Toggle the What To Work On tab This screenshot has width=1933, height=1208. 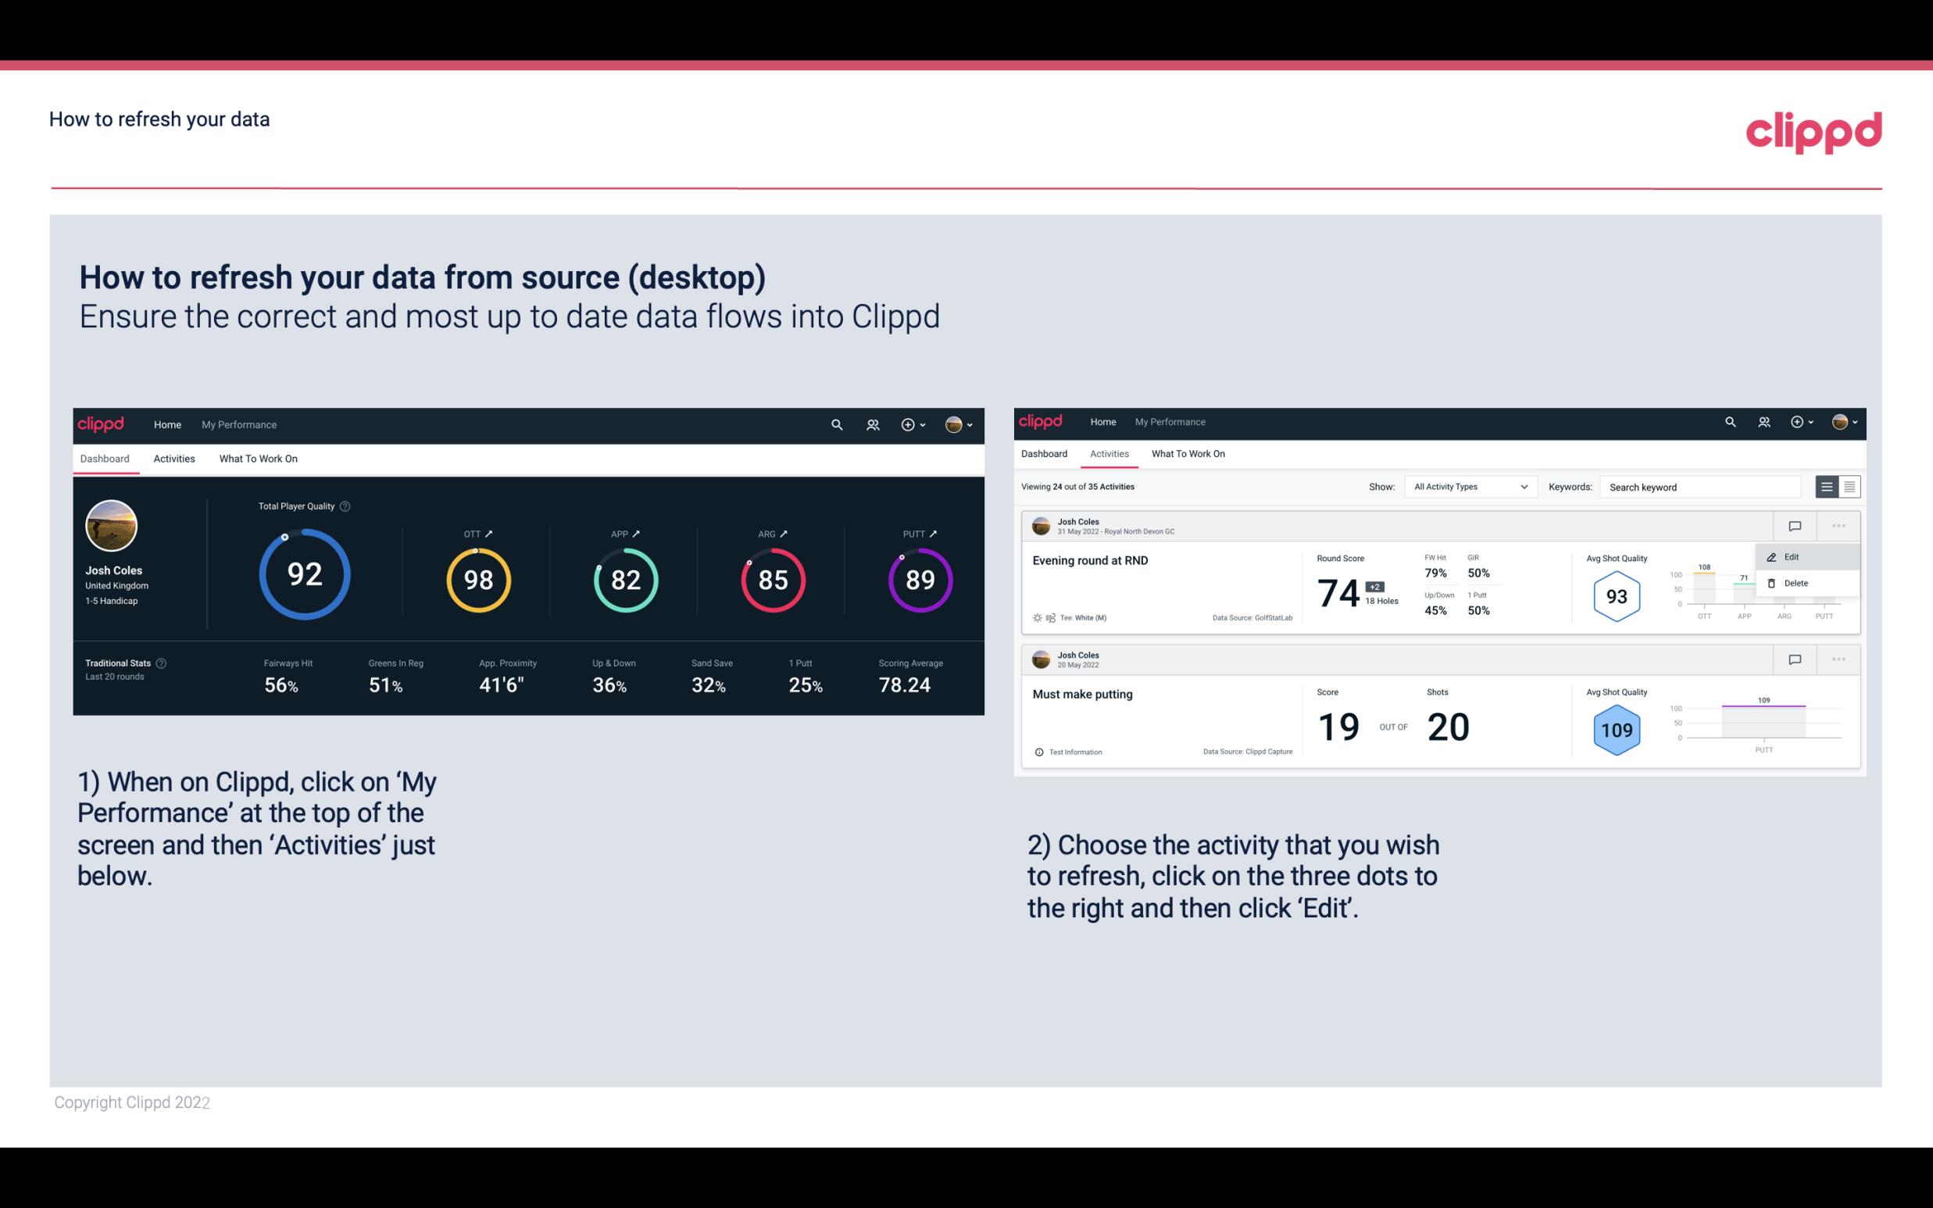(258, 458)
